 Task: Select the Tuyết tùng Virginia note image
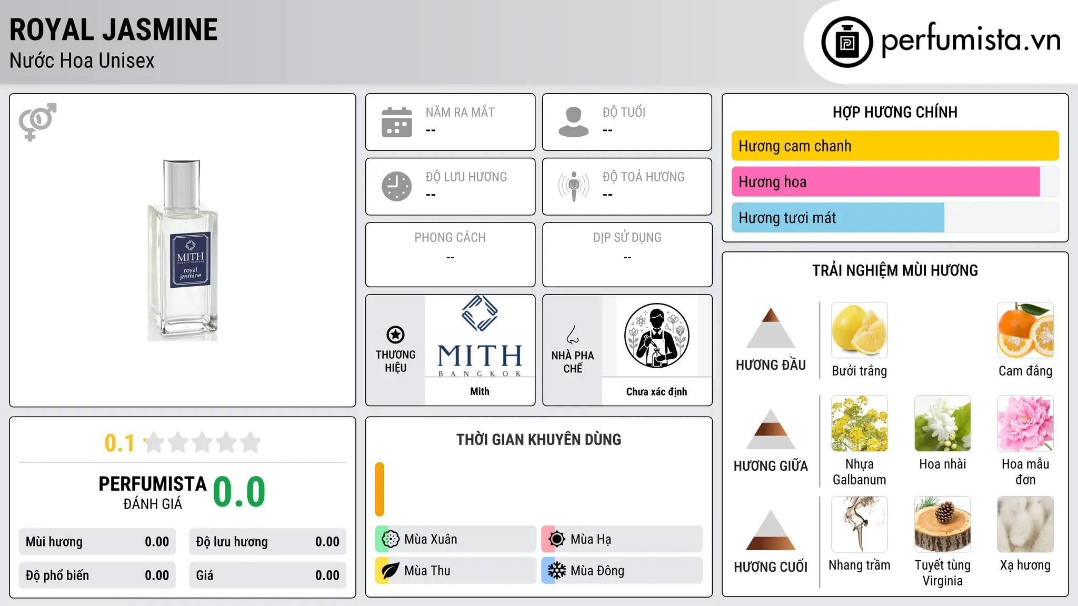(x=943, y=524)
